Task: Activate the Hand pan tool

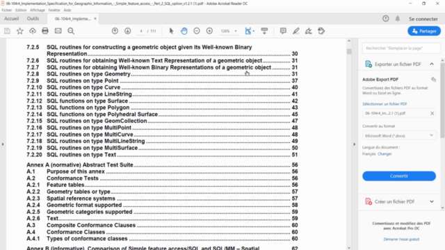Action: coord(184,31)
